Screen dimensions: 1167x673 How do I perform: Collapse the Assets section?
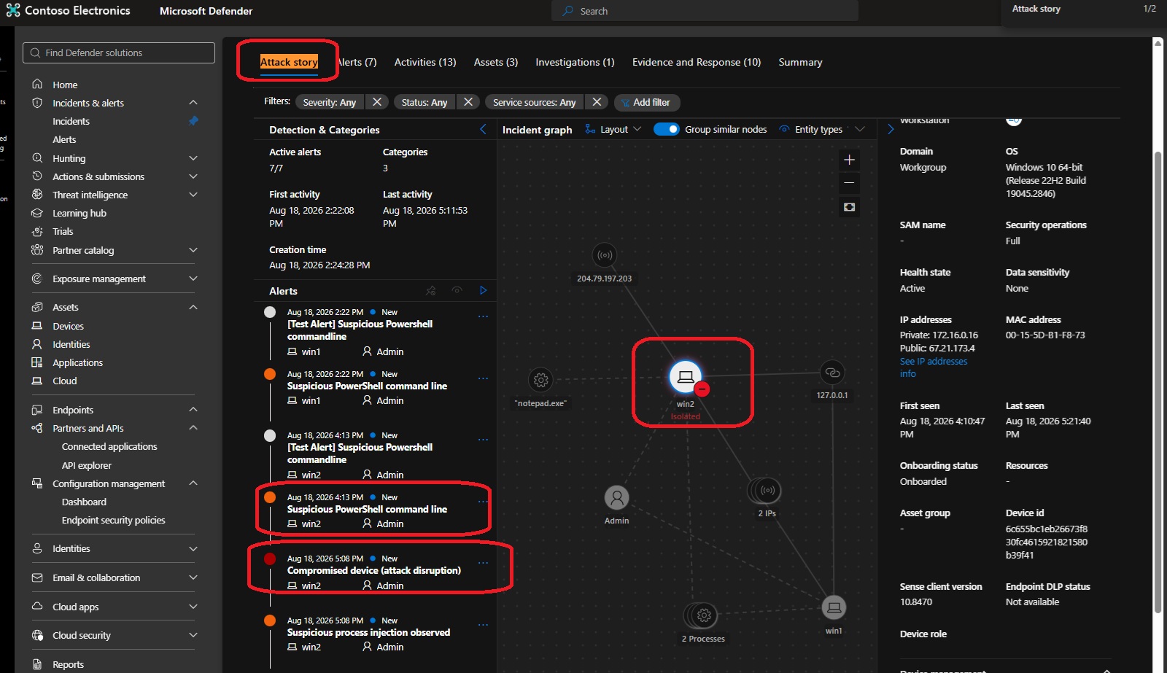coord(193,307)
